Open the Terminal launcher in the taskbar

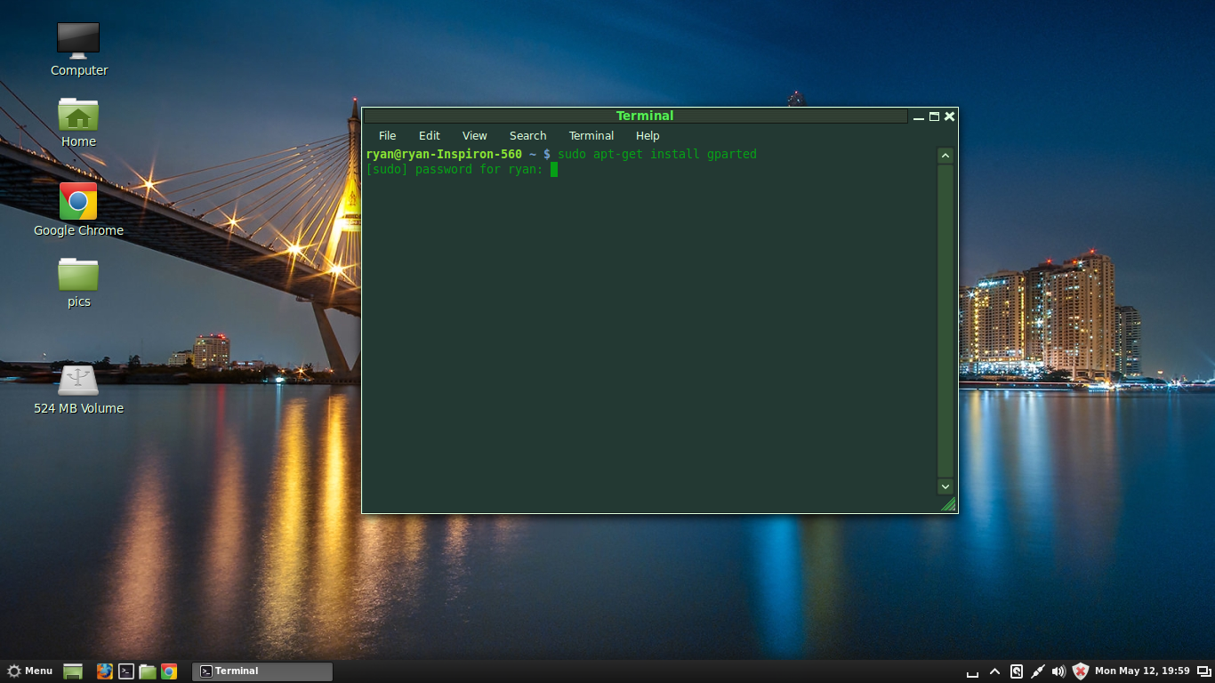pyautogui.click(x=126, y=671)
